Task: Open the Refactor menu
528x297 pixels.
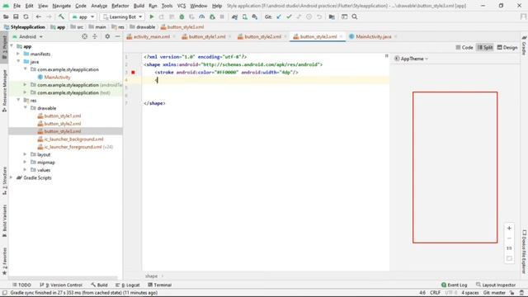Action: coord(120,6)
